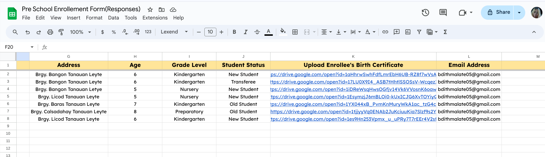This screenshot has width=545, height=157.
Task: Open the 100% zoom dropdown
Action: point(80,32)
